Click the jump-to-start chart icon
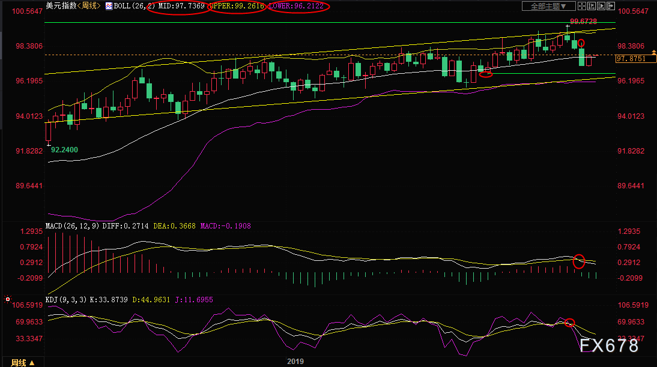 tap(592, 6)
